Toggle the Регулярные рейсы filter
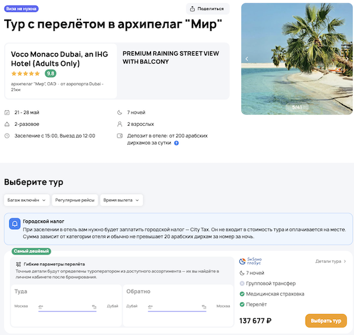 click(x=75, y=200)
